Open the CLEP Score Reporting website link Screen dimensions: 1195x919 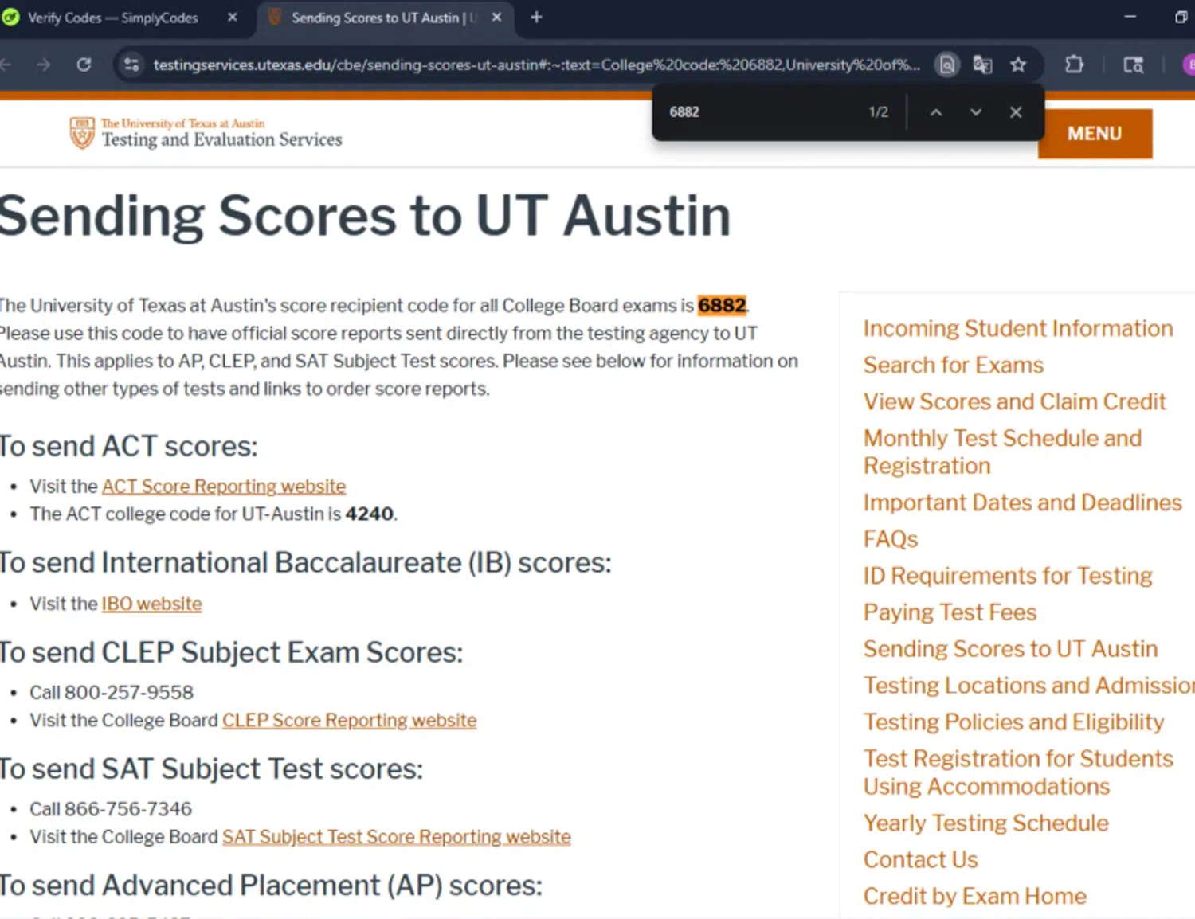(349, 720)
